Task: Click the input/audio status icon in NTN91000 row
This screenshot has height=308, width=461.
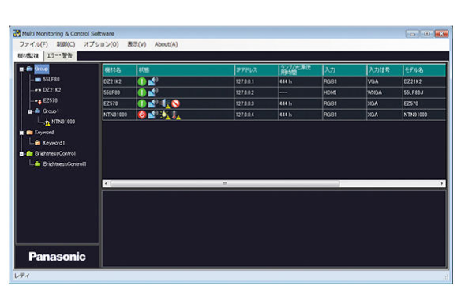Action: pos(153,115)
